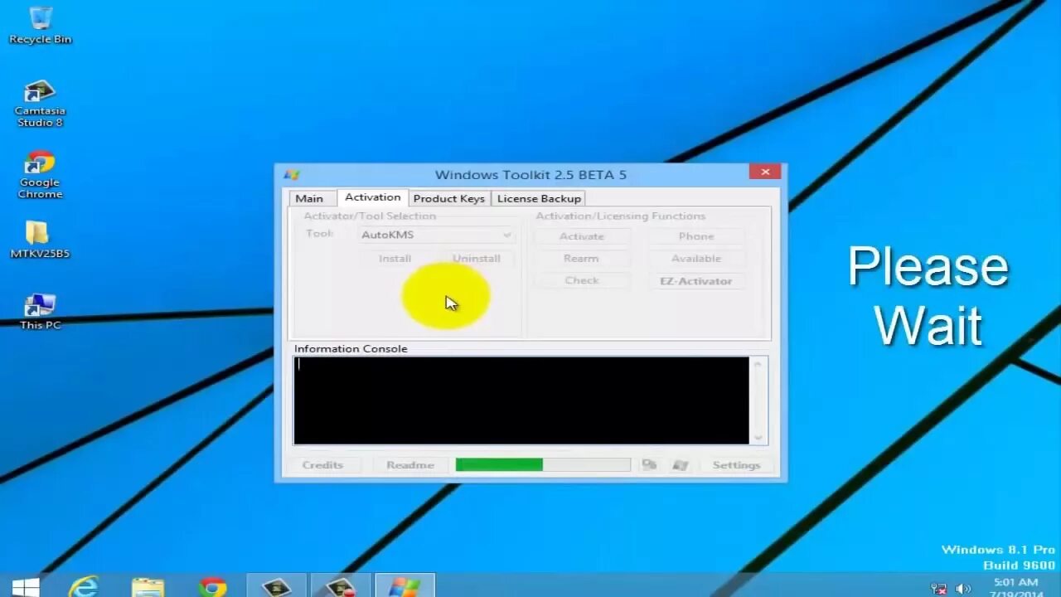Open Chrome from the taskbar
The width and height of the screenshot is (1061, 597).
212,586
